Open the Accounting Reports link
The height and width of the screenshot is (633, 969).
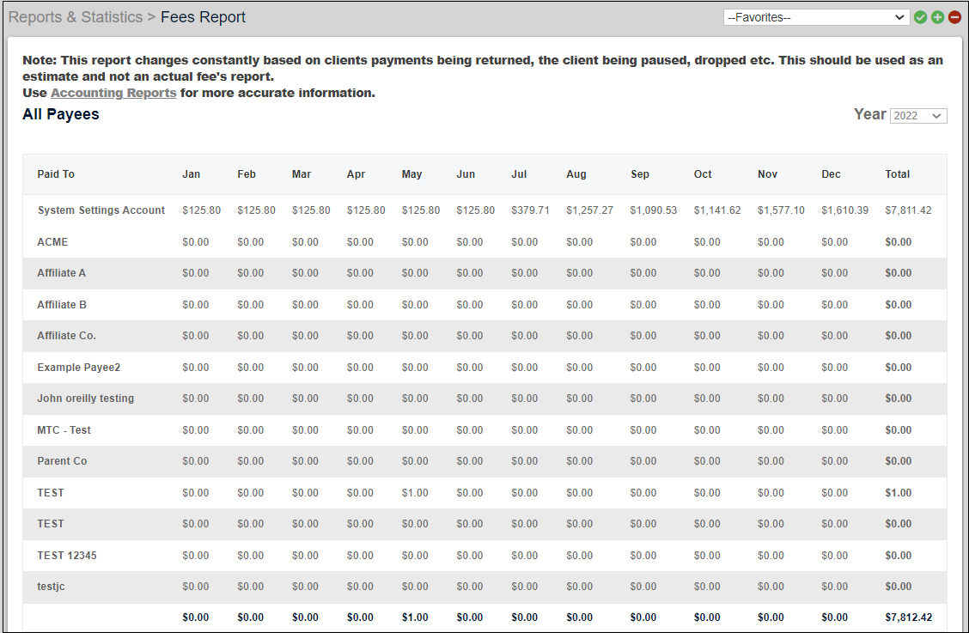pyautogui.click(x=113, y=93)
